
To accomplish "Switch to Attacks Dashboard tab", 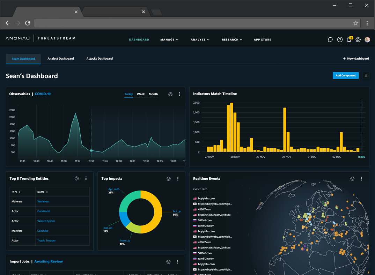I will pos(100,59).
